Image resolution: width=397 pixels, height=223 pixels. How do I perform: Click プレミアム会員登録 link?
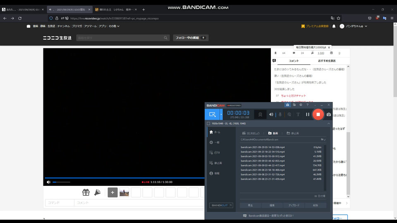(315, 26)
